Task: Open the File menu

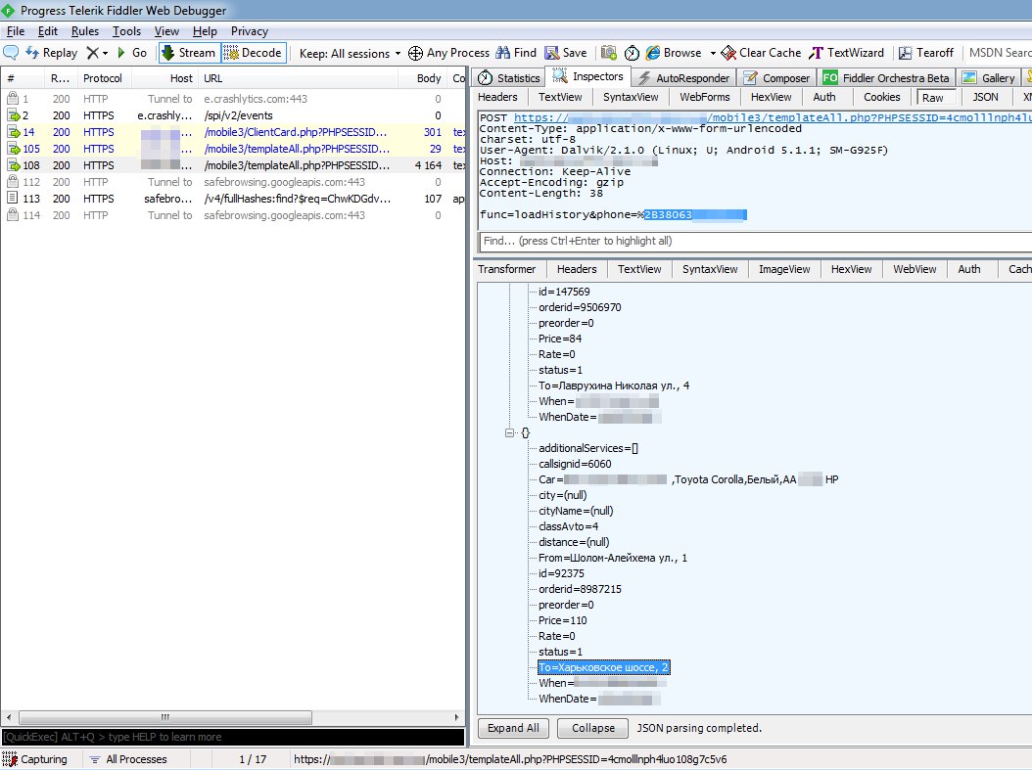Action: (15, 31)
